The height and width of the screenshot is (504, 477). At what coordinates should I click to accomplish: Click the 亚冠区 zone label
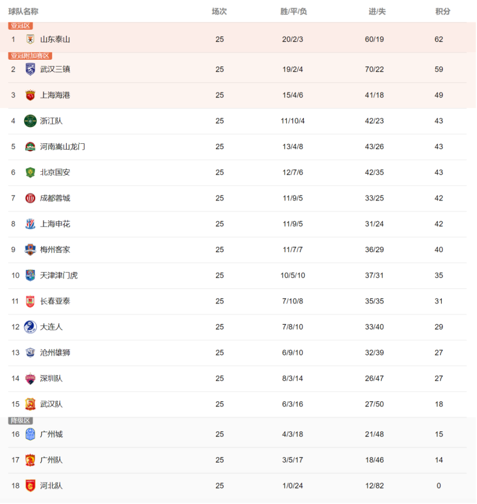pyautogui.click(x=21, y=26)
